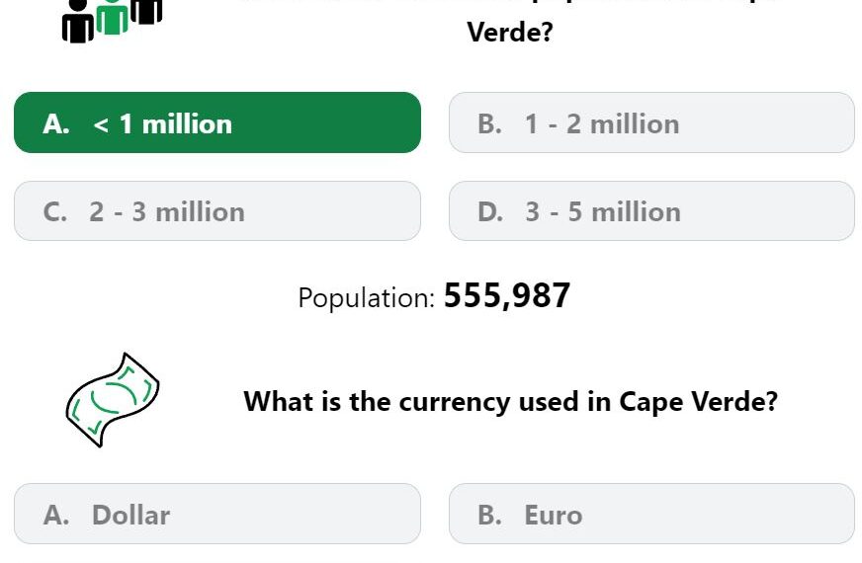The width and height of the screenshot is (862, 563).
Task: Click the 'Verde?' heading text
Action: point(510,32)
